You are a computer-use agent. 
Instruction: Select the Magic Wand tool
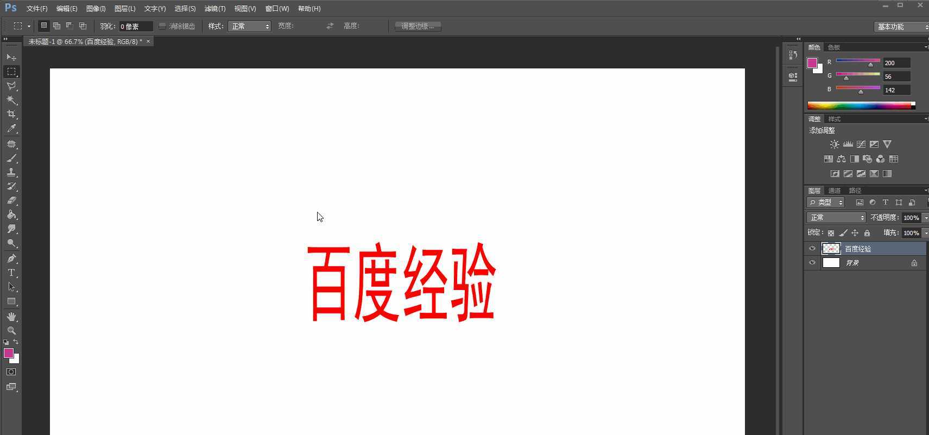(11, 100)
